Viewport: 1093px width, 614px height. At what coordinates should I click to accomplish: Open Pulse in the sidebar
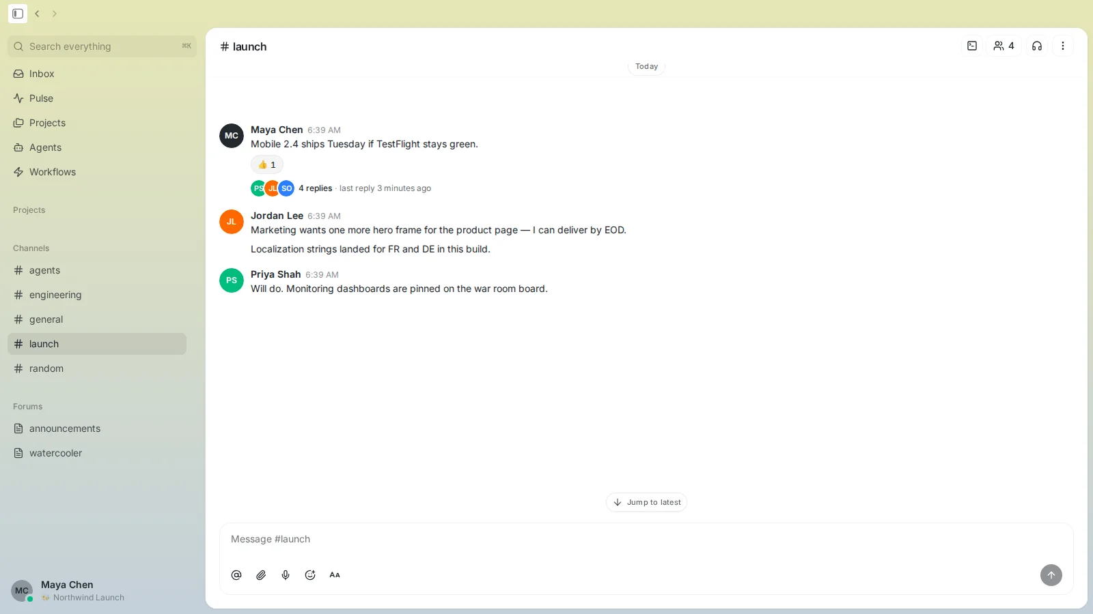click(97, 98)
